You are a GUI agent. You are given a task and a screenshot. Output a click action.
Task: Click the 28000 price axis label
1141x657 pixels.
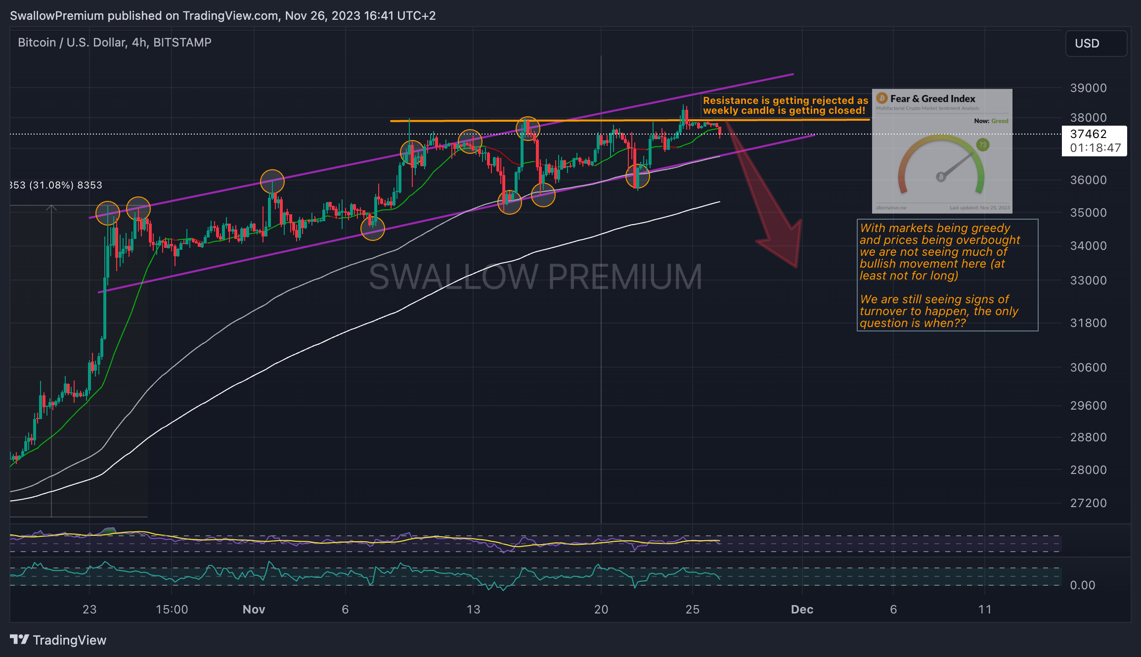[1088, 470]
